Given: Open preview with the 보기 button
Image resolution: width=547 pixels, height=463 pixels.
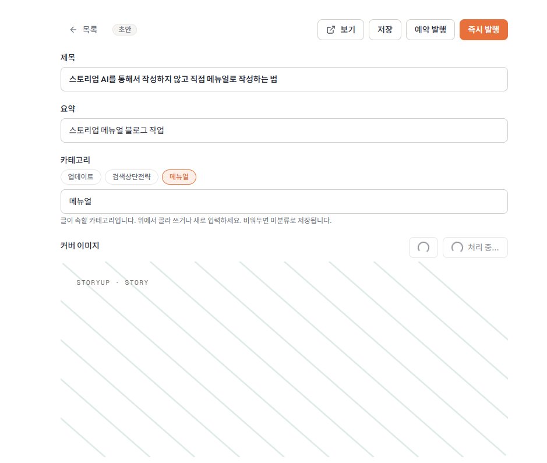Looking at the screenshot, I should click(340, 30).
